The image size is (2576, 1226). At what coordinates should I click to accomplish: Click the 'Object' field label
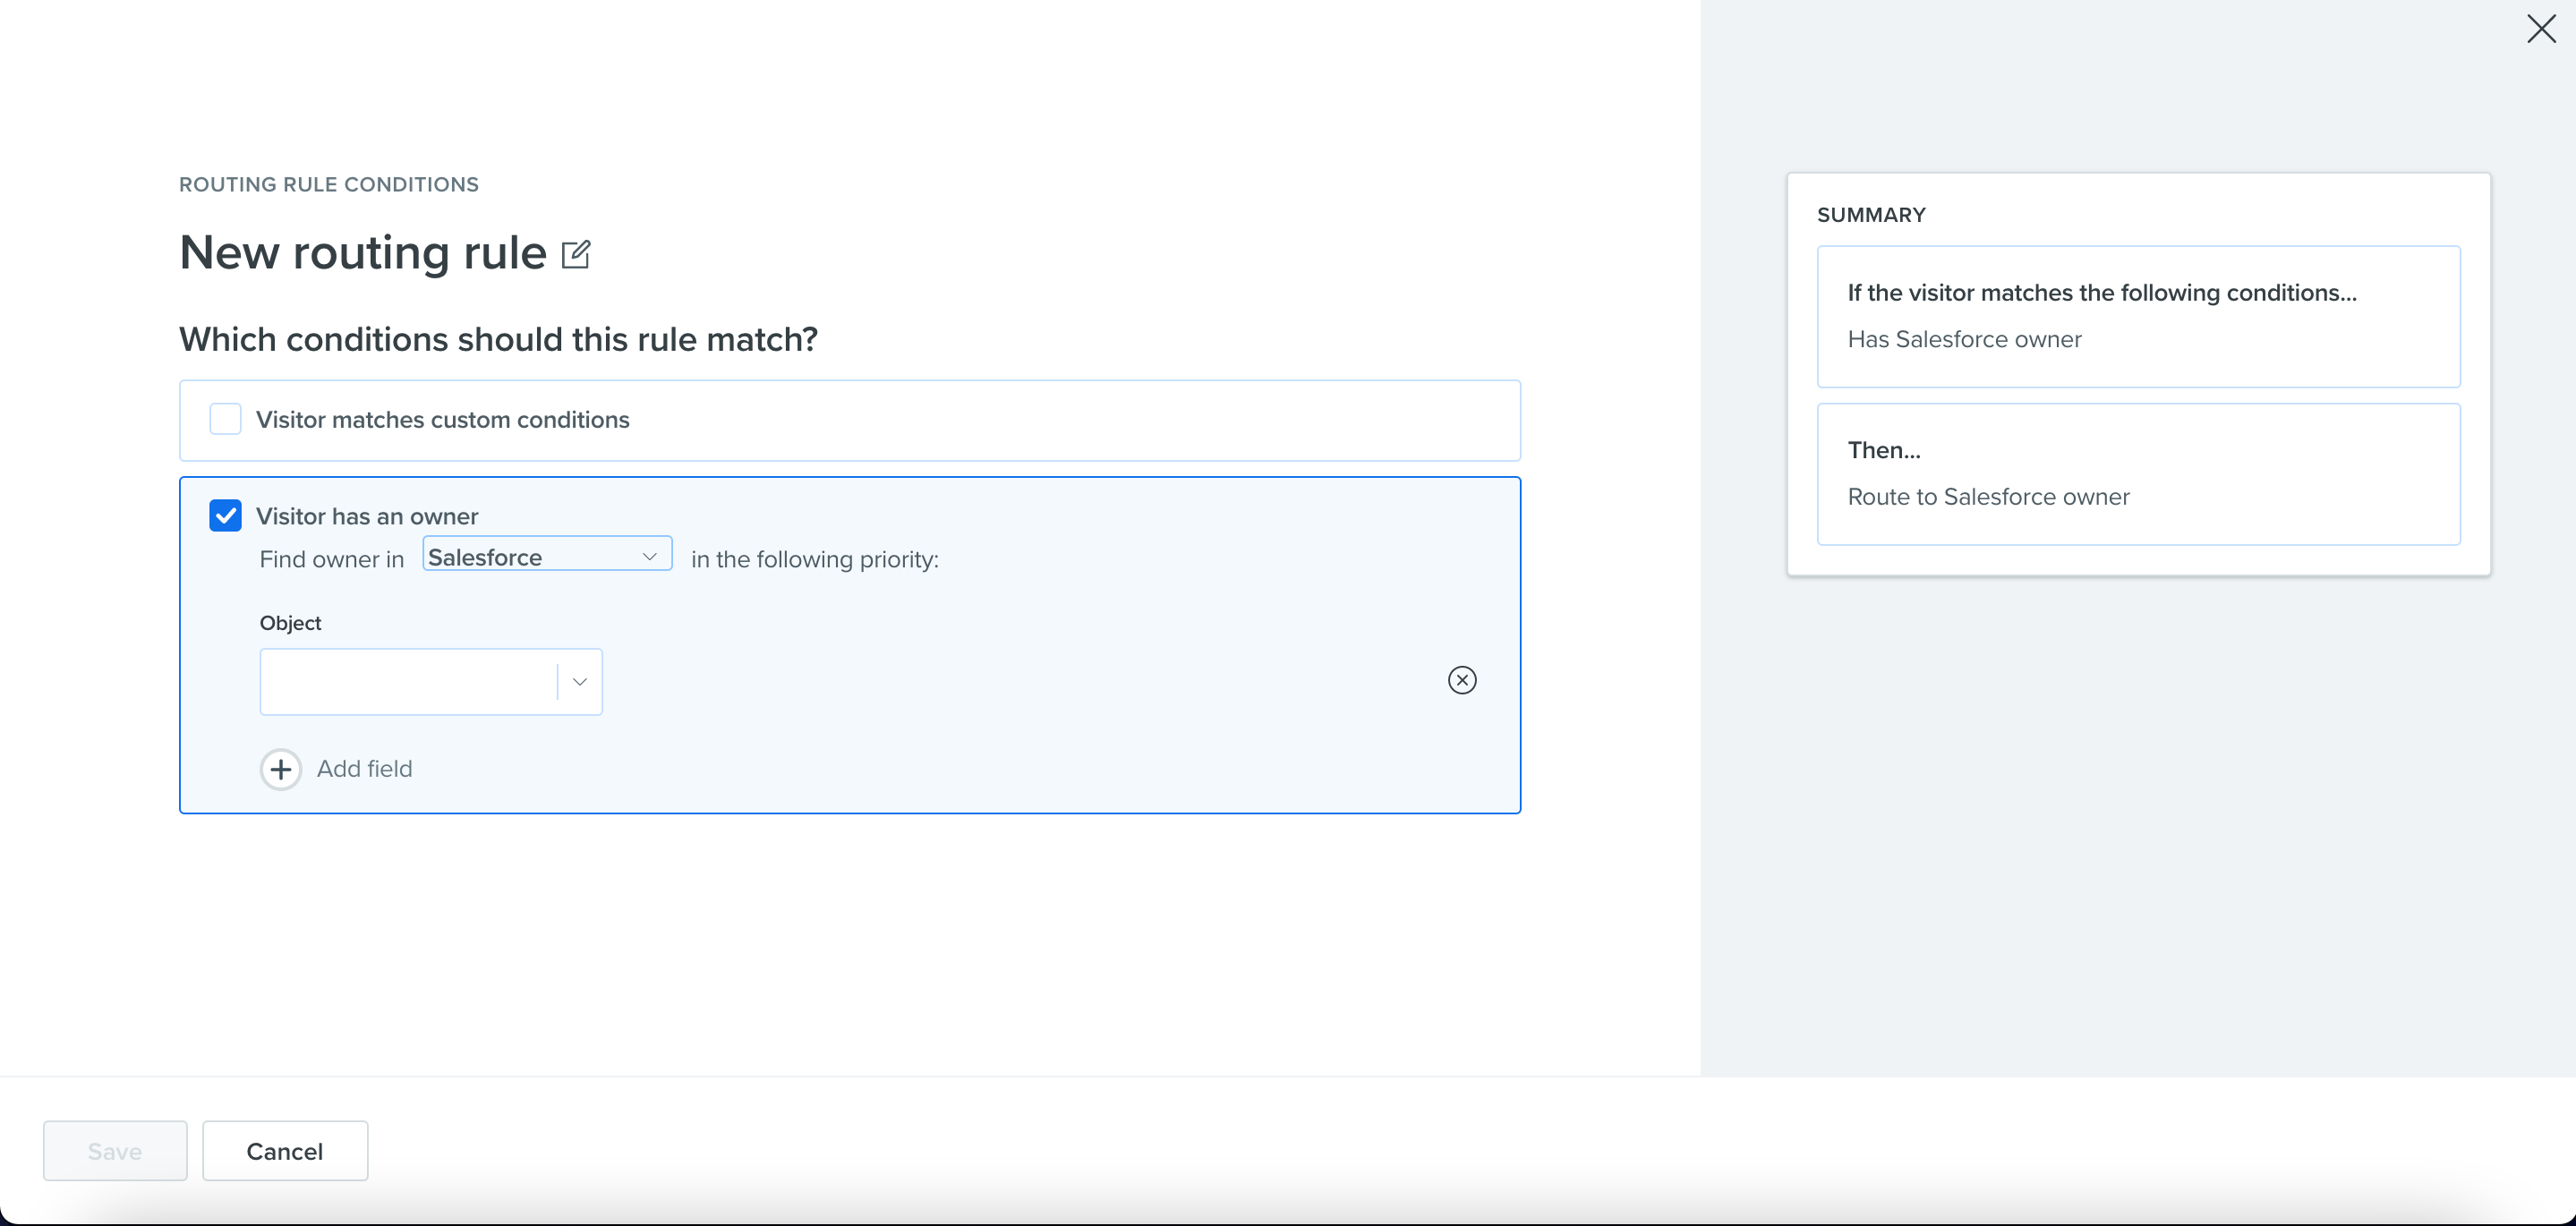click(290, 623)
